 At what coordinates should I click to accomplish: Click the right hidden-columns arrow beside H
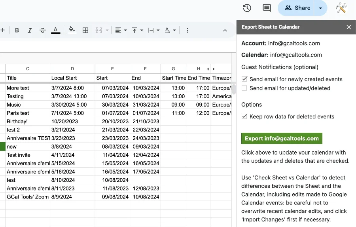click(x=214, y=69)
